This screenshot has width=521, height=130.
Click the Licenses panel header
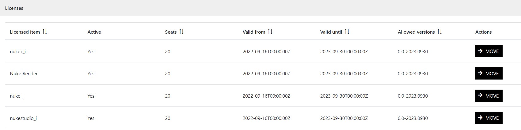click(14, 8)
